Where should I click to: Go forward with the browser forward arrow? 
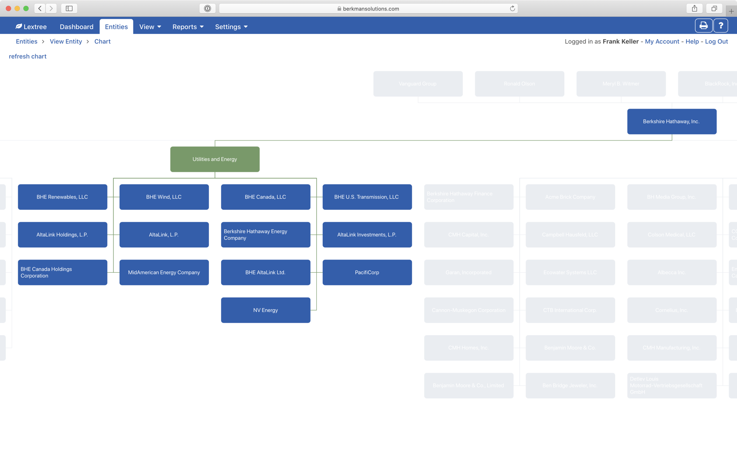coord(51,8)
